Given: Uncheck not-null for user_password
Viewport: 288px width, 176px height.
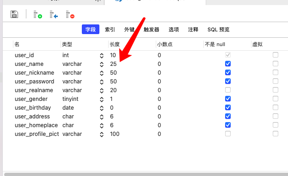Looking at the screenshot, I should coord(228,81).
